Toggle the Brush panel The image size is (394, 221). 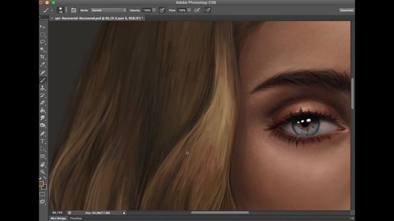74,10
